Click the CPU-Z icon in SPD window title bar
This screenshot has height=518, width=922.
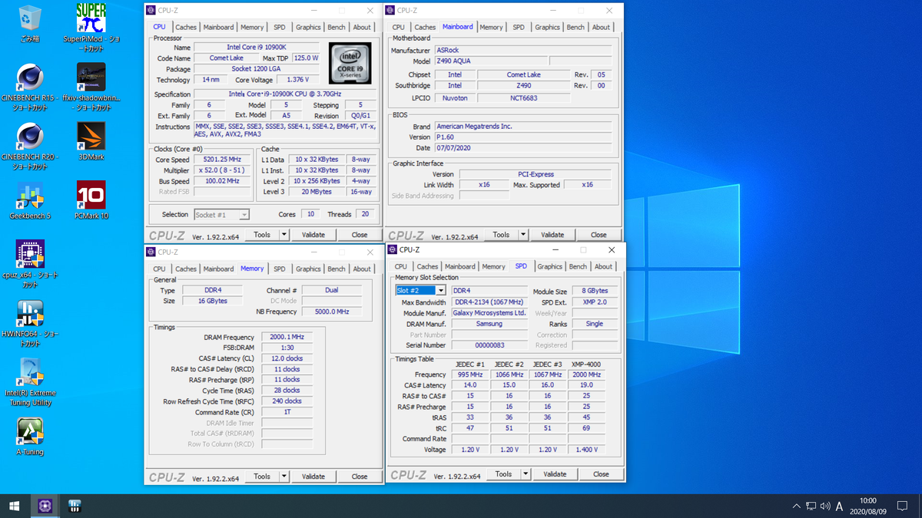tap(393, 249)
